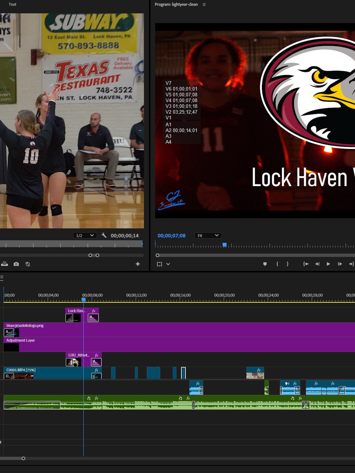Screen dimensions: 355x473
Task: Play the sequence in Program monitor
Action: 328,264
